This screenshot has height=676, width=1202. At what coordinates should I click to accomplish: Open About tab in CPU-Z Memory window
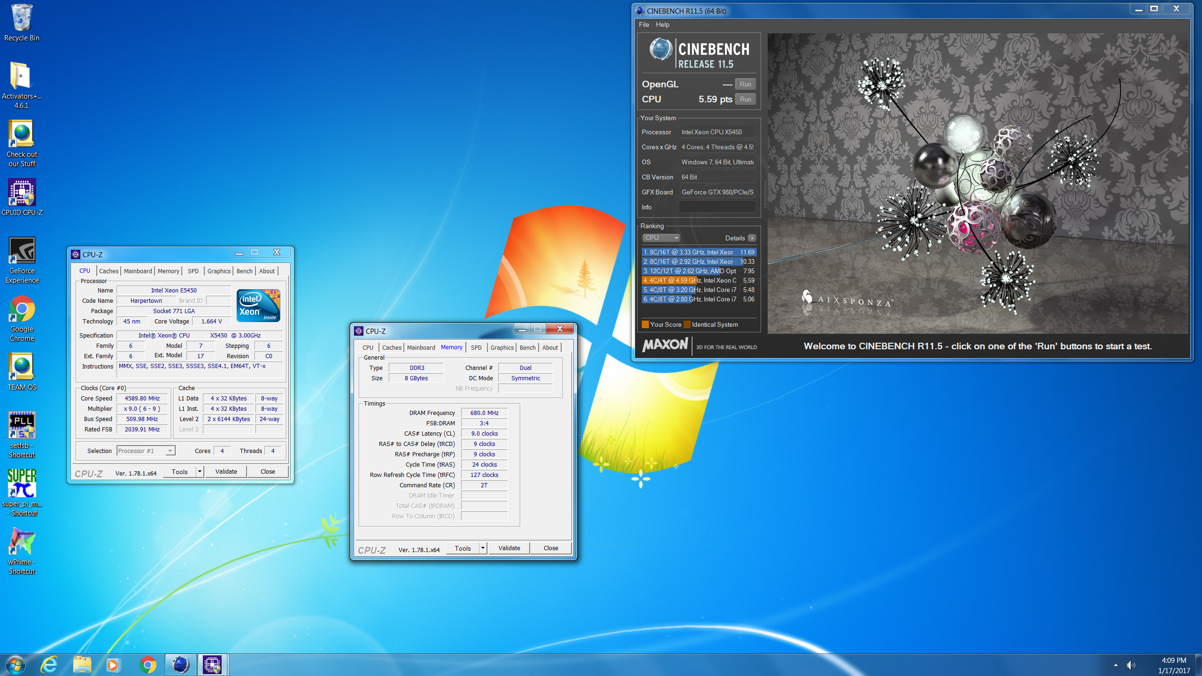point(550,347)
